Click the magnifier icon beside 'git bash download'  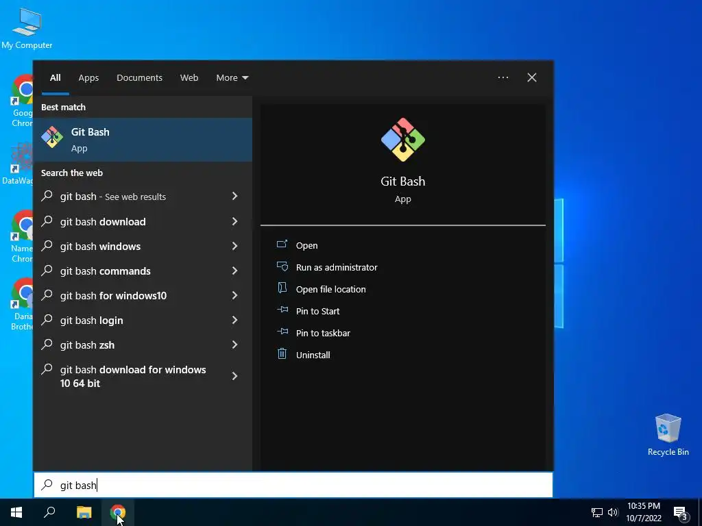pos(47,221)
